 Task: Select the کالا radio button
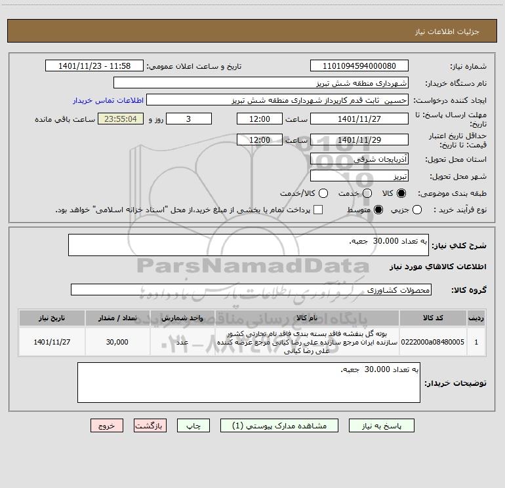pyautogui.click(x=401, y=193)
